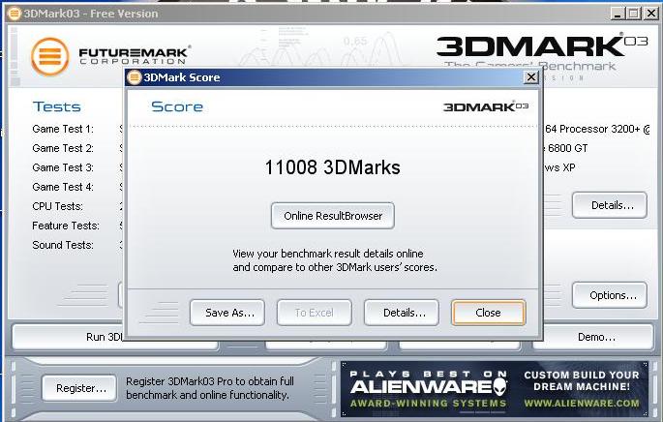Click the 'Game Test 2:' label
Screen dimensions: 663x422
click(63, 148)
